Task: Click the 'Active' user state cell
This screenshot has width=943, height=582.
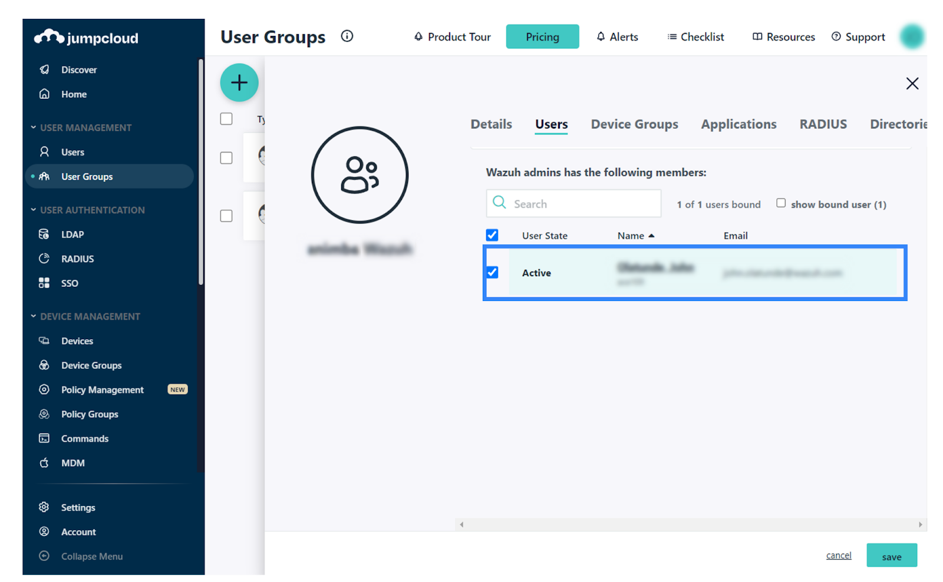Action: coord(536,273)
